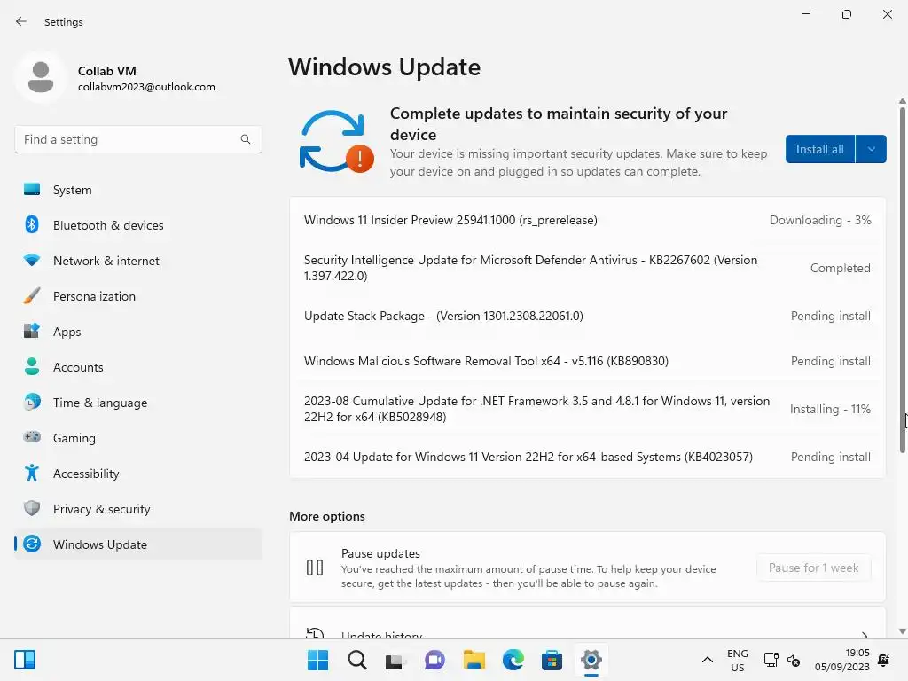908x681 pixels.
Task: Click the Gaming controller icon
Action: [32, 437]
